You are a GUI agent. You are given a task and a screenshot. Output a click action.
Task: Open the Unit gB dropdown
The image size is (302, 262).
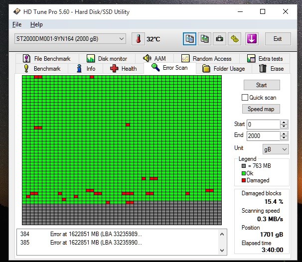click(276, 149)
